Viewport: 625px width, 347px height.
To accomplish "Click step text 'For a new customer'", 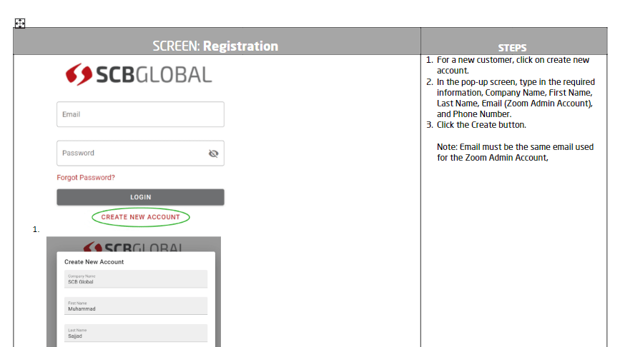I will (x=513, y=65).
